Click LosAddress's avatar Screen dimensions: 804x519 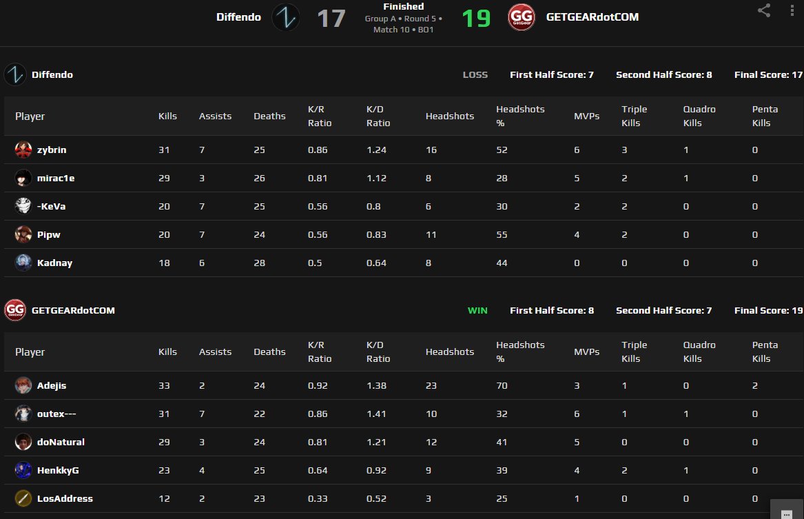23,498
